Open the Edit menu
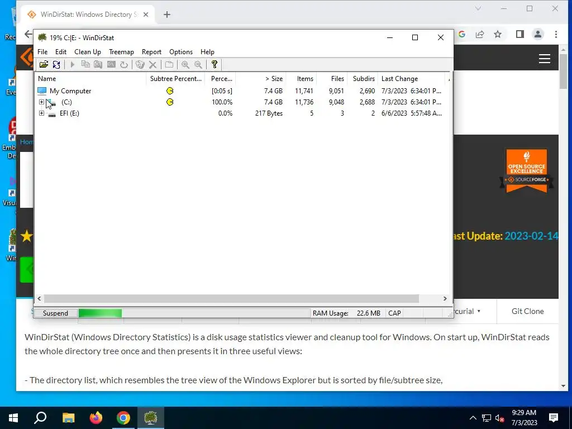 (x=61, y=52)
